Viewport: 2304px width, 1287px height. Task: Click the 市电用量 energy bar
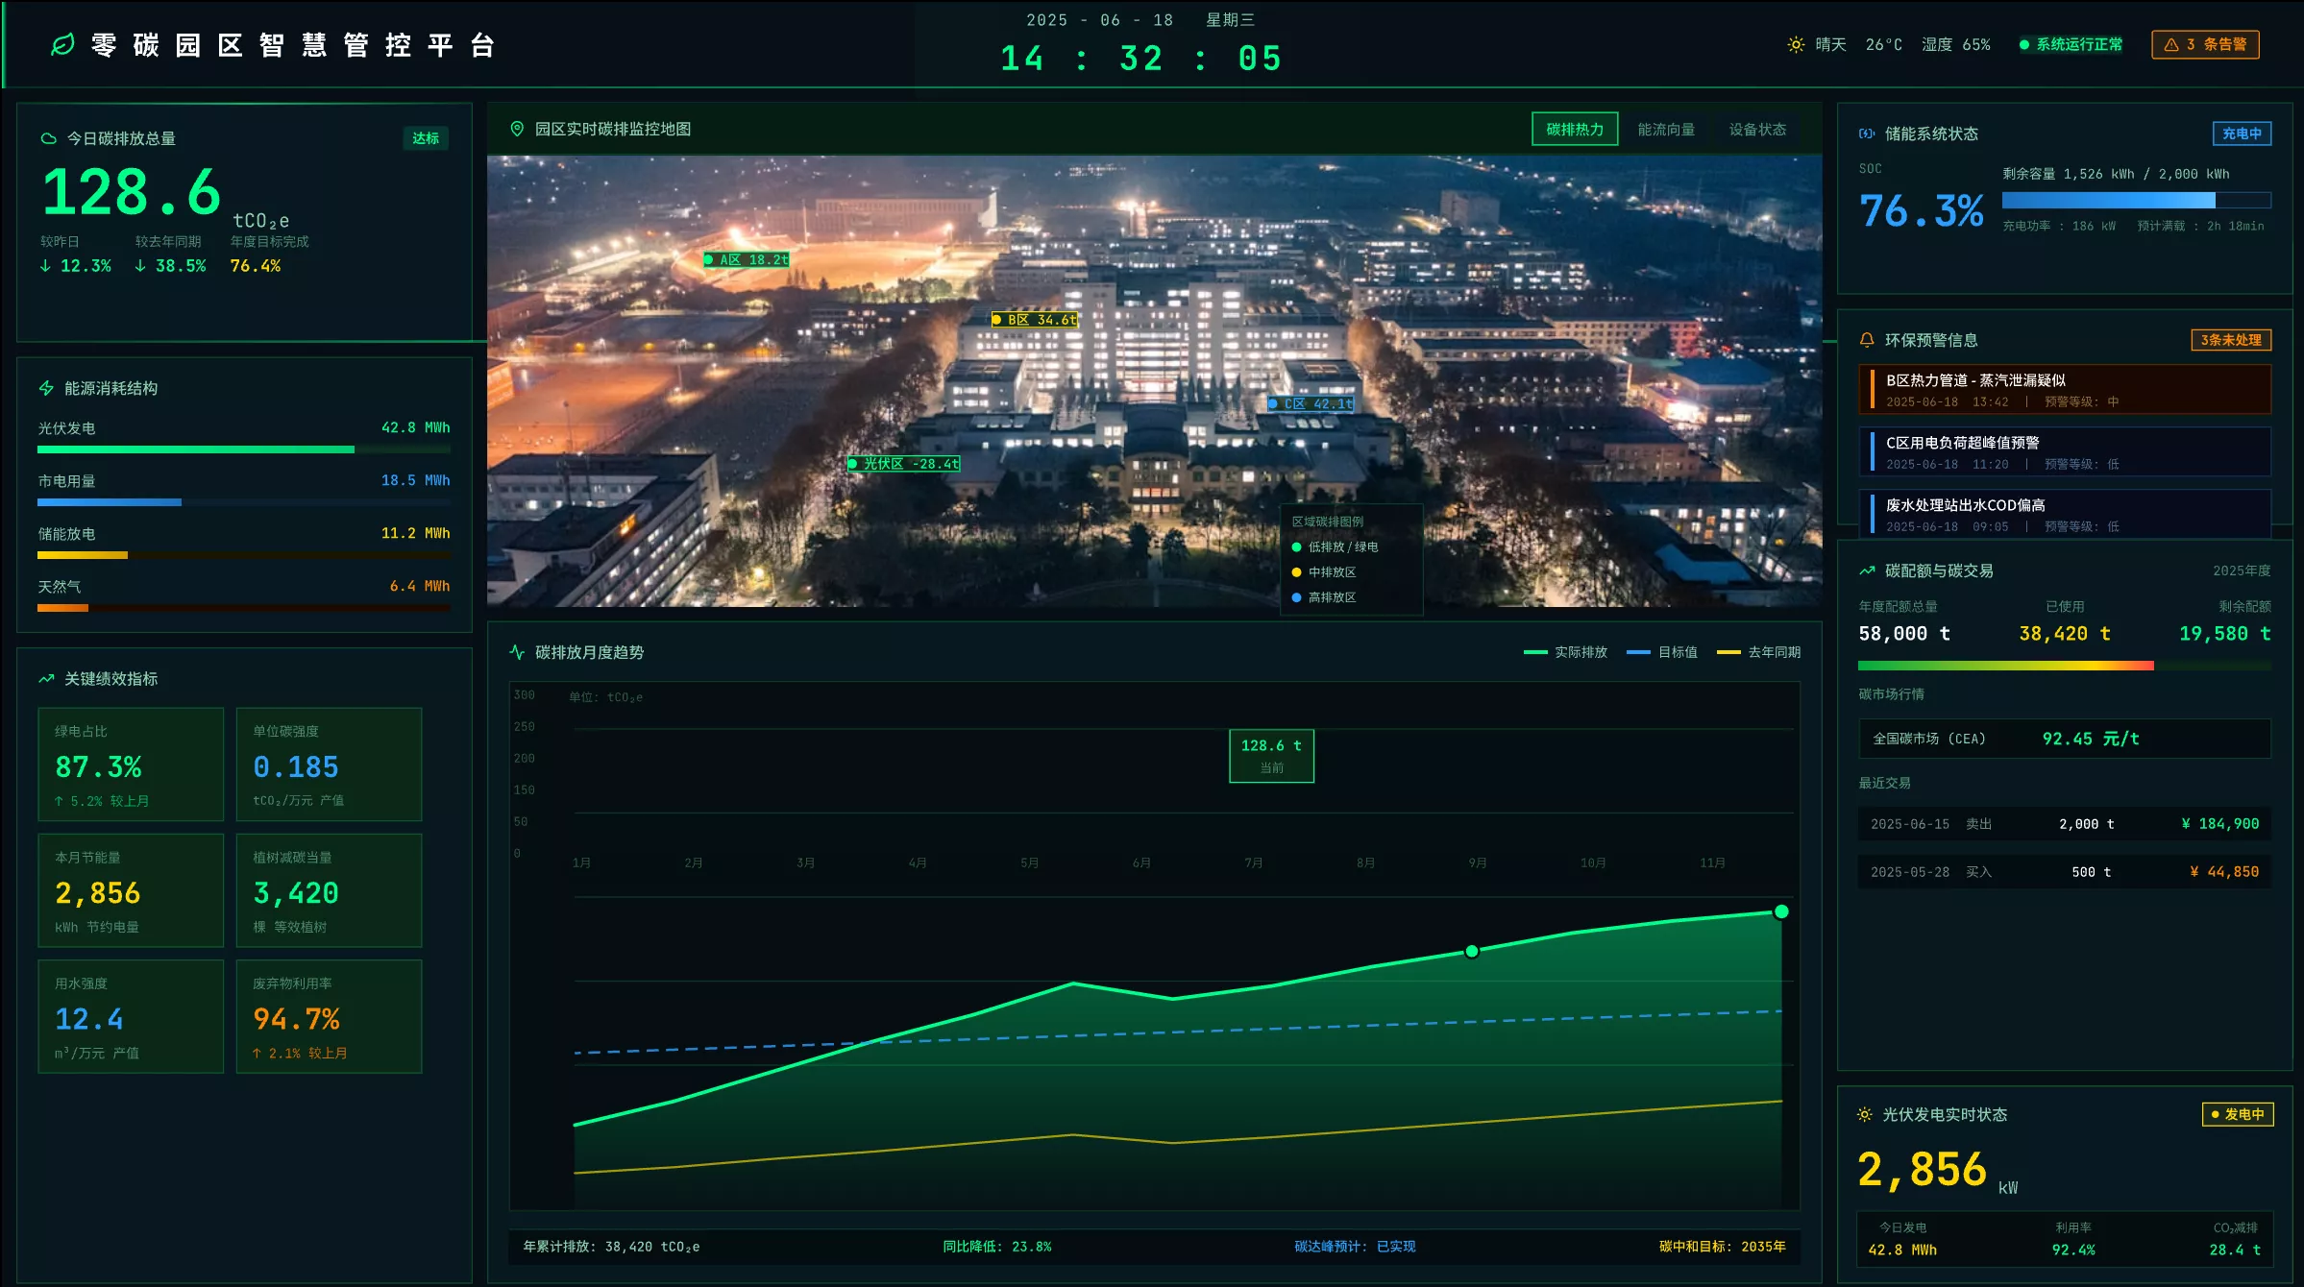pos(244,501)
